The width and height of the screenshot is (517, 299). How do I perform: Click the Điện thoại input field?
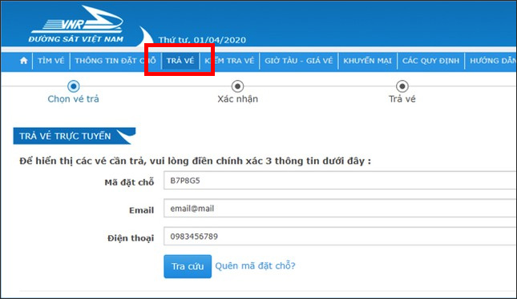pyautogui.click(x=340, y=236)
